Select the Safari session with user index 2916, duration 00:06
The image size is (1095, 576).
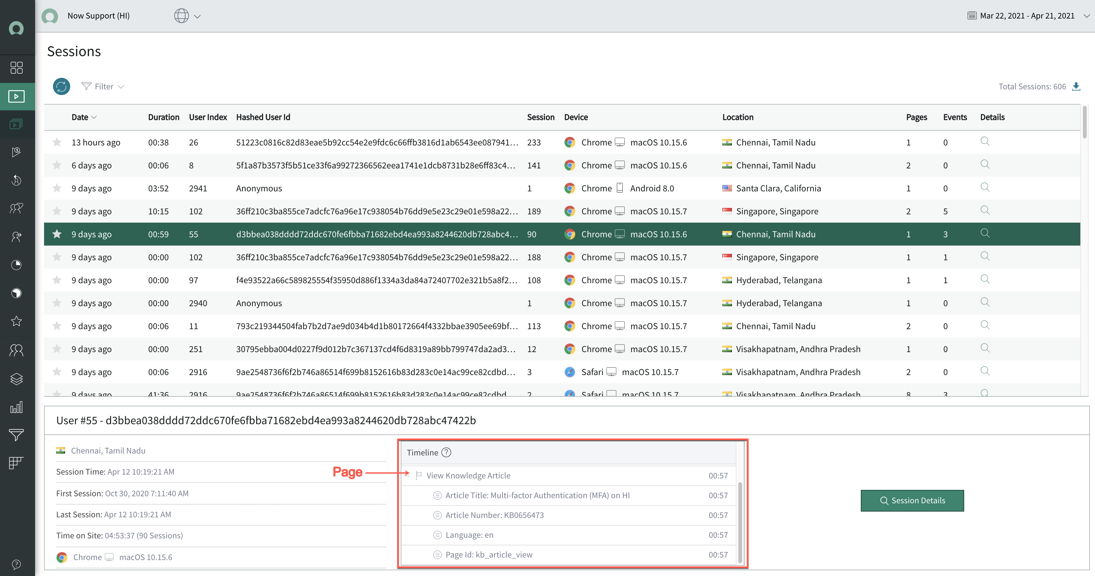[562, 372]
